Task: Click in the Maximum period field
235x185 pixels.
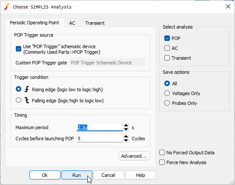Action: (x=100, y=127)
